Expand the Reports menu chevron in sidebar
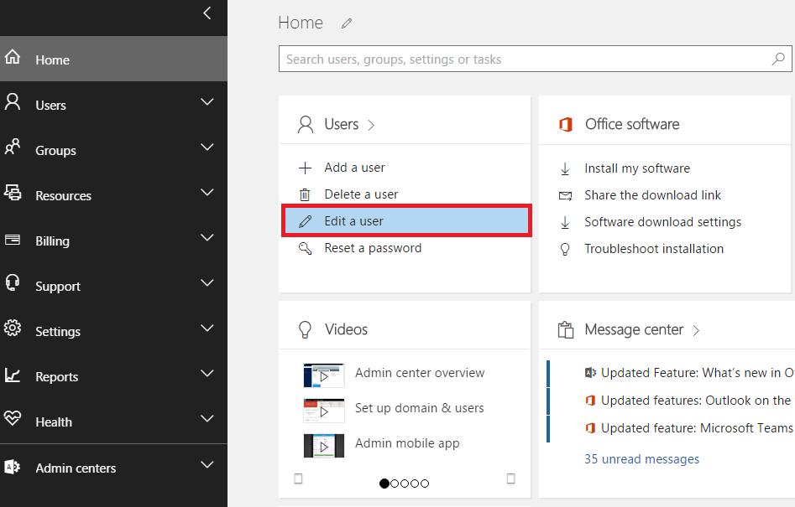The height and width of the screenshot is (507, 795). click(x=207, y=374)
